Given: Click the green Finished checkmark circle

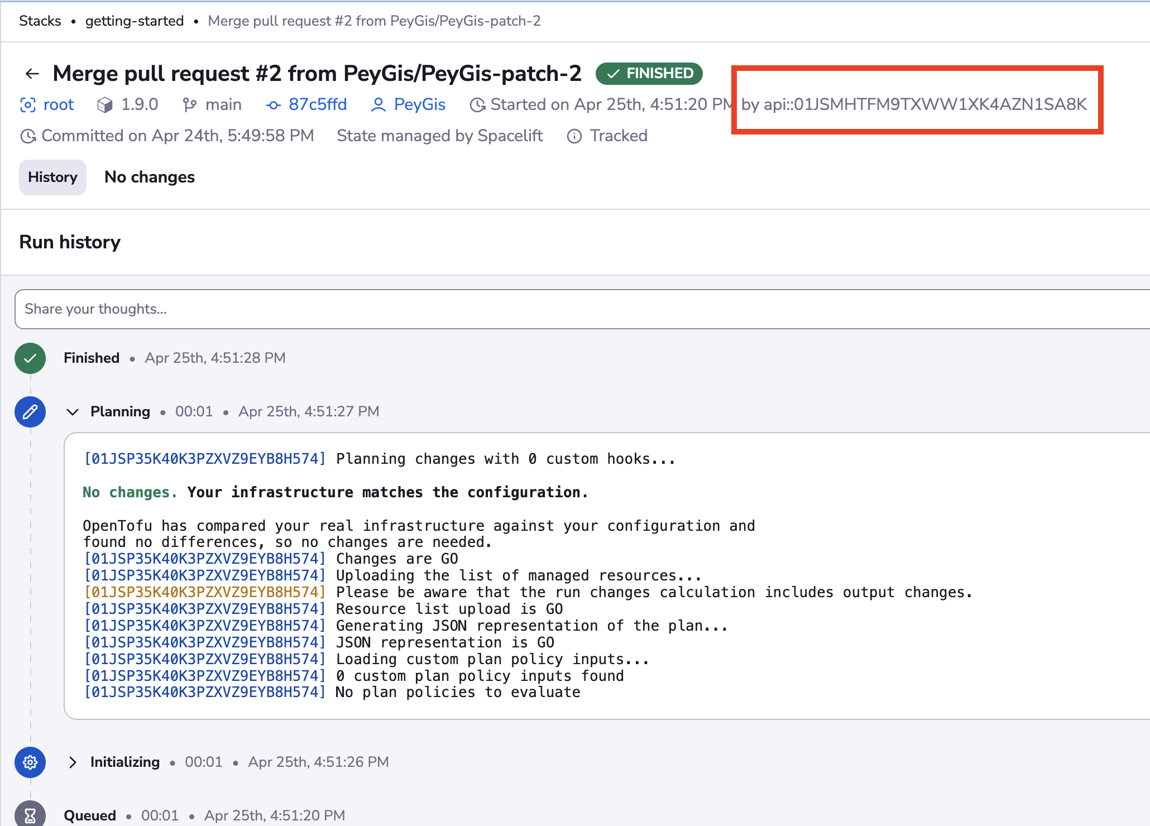Looking at the screenshot, I should (x=30, y=358).
